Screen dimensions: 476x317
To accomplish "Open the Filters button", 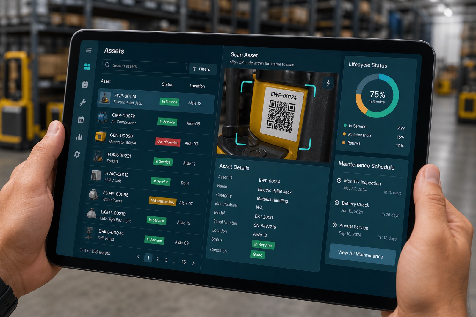I will (x=202, y=69).
